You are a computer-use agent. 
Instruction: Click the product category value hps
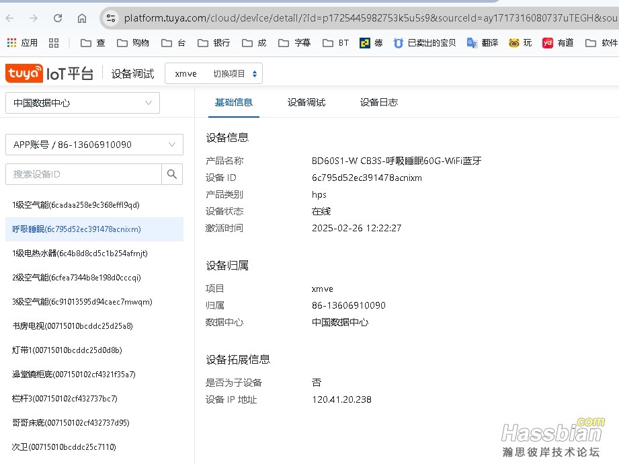point(319,195)
